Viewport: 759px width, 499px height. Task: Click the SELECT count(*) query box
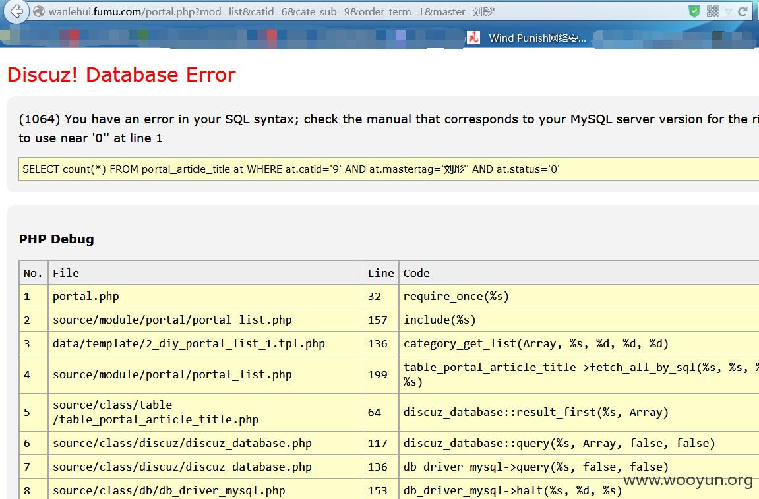click(x=388, y=169)
